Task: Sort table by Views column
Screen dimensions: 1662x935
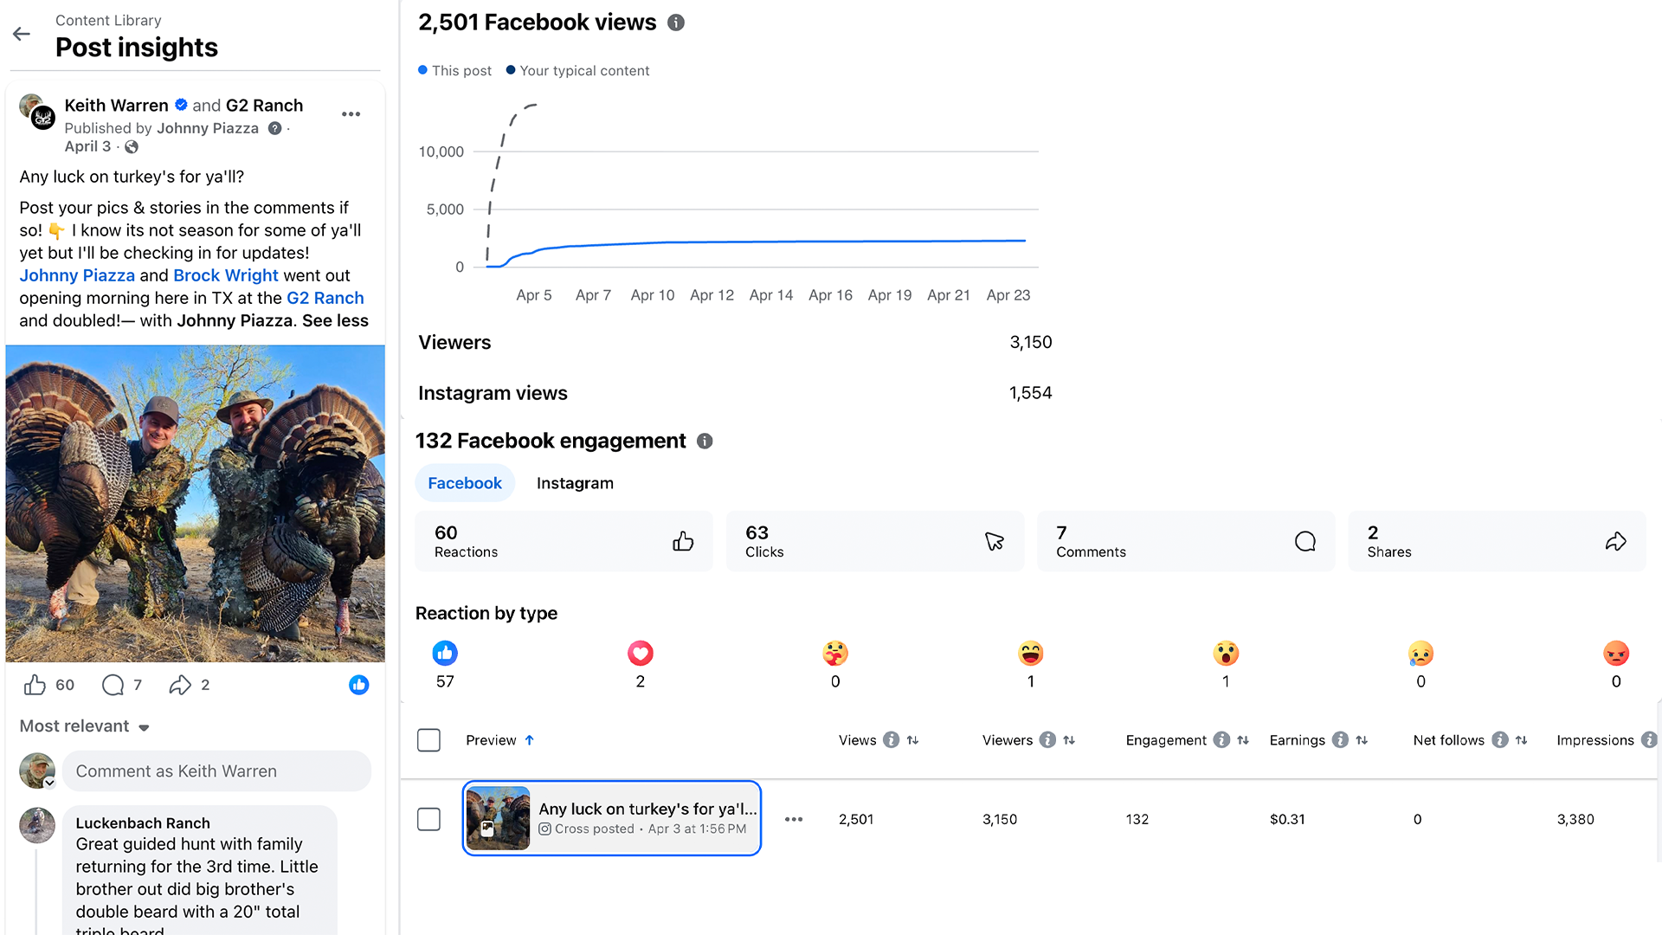Action: tap(912, 740)
